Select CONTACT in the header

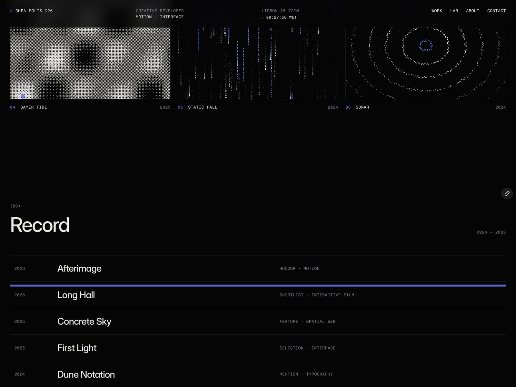(496, 11)
